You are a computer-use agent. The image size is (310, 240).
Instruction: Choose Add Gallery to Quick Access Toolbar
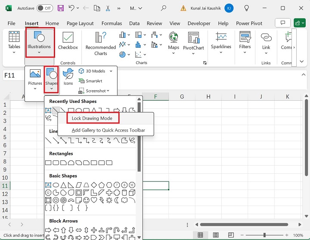click(108, 130)
